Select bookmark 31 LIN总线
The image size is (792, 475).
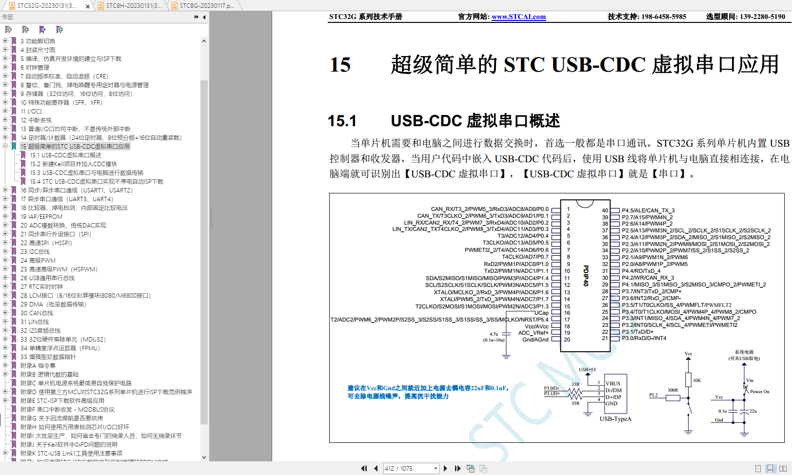point(35,322)
